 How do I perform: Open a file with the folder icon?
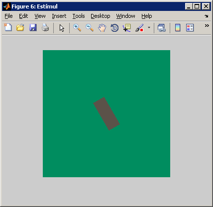tap(20, 27)
